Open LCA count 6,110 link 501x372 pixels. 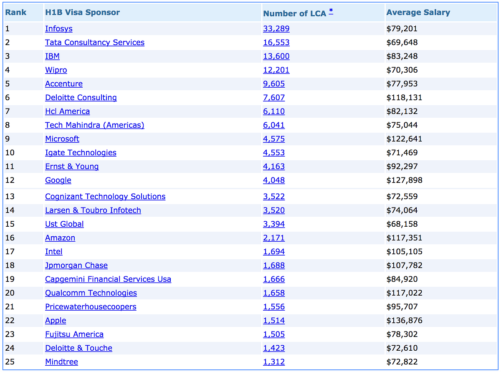[274, 111]
